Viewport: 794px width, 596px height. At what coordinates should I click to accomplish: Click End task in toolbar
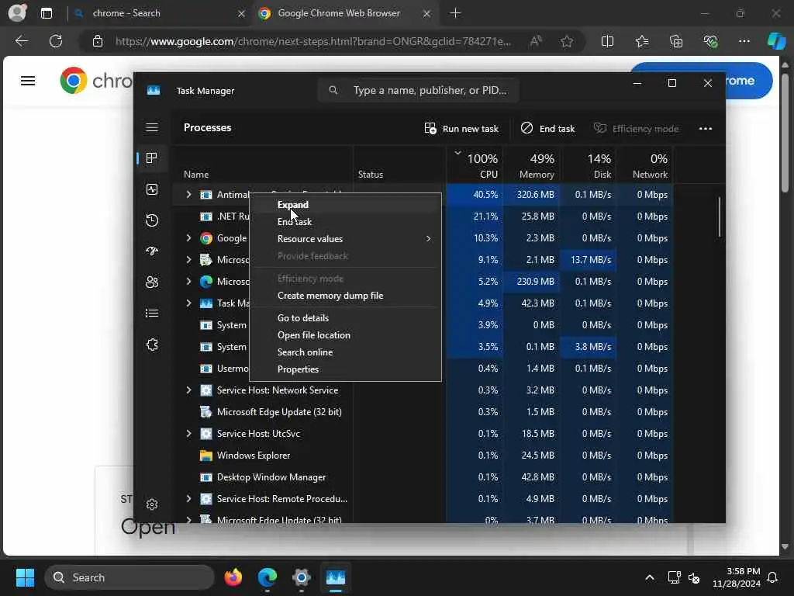(x=548, y=129)
